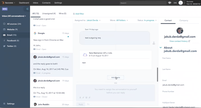Open the external link icon beside View contact history

[x=189, y=41]
